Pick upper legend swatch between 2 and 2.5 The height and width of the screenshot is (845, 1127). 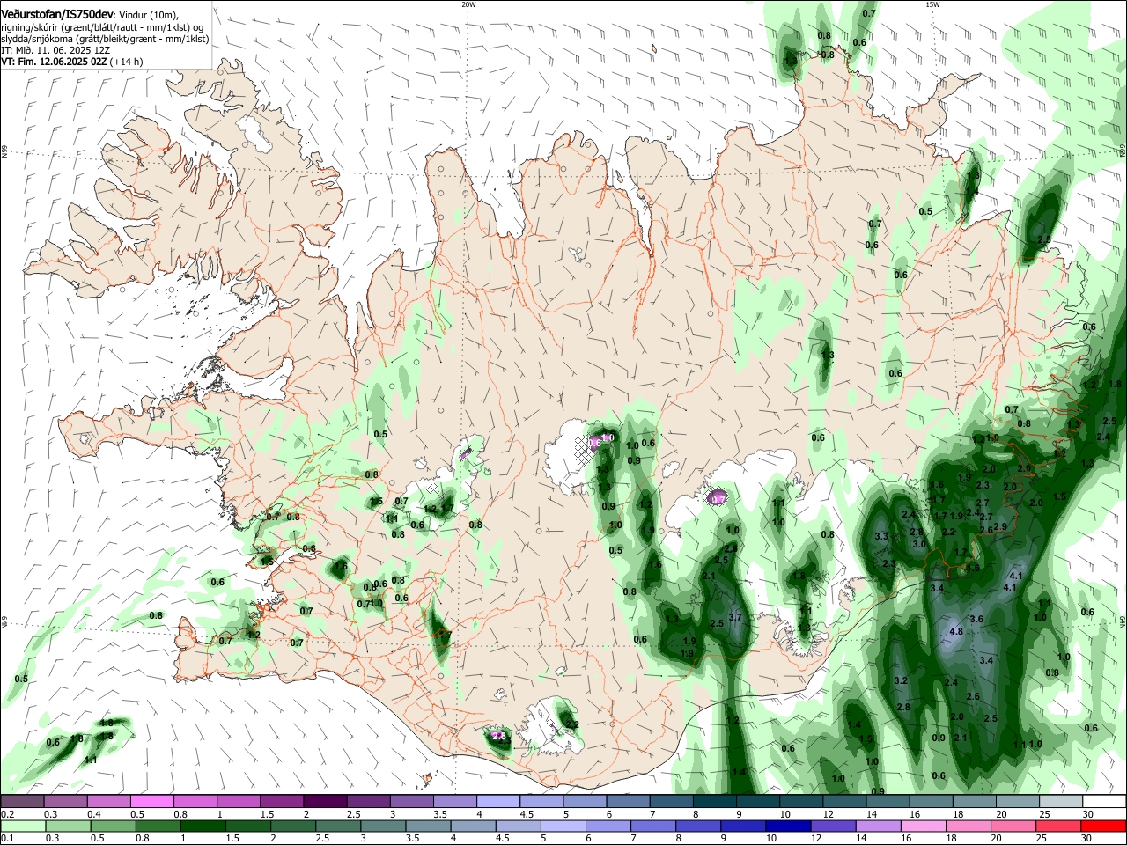click(x=324, y=801)
